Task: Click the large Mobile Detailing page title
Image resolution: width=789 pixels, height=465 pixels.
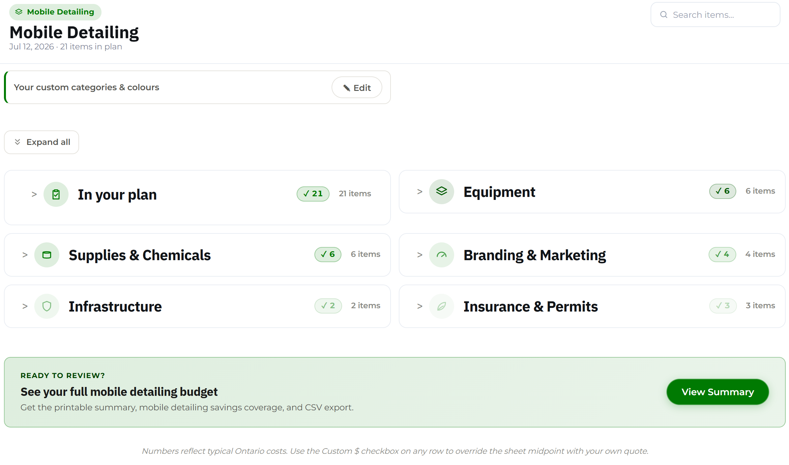Action: [74, 33]
